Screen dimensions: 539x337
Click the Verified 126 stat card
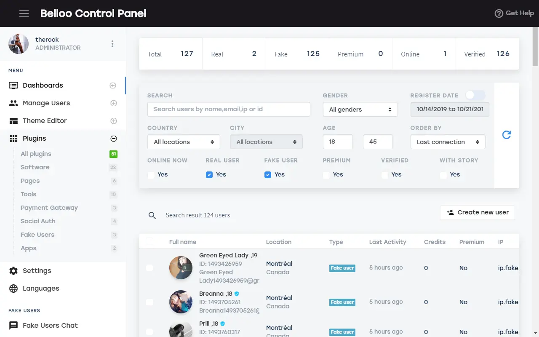[487, 54]
